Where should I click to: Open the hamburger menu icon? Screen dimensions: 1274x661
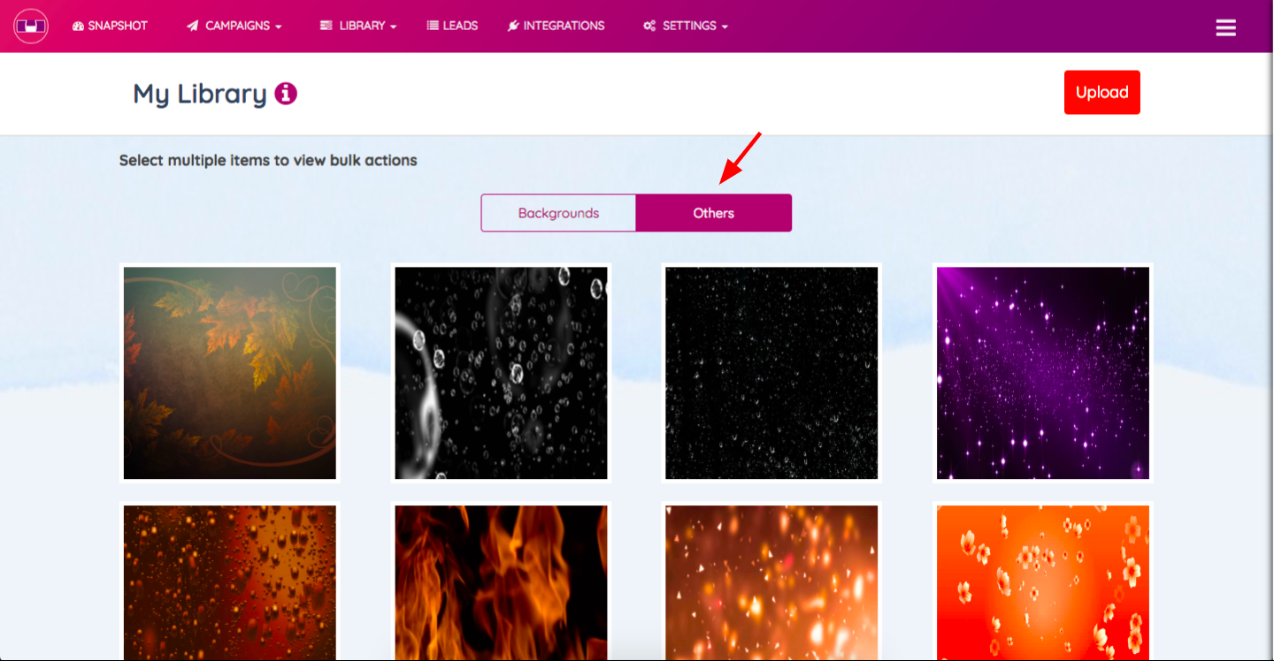[x=1225, y=27]
